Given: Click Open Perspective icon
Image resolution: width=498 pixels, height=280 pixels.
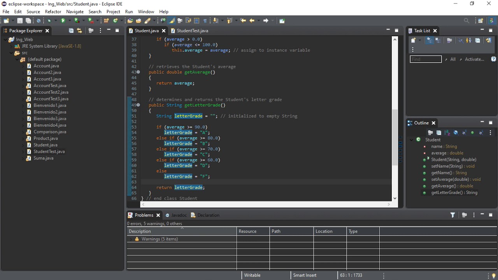Looking at the screenshot, I should point(481,21).
